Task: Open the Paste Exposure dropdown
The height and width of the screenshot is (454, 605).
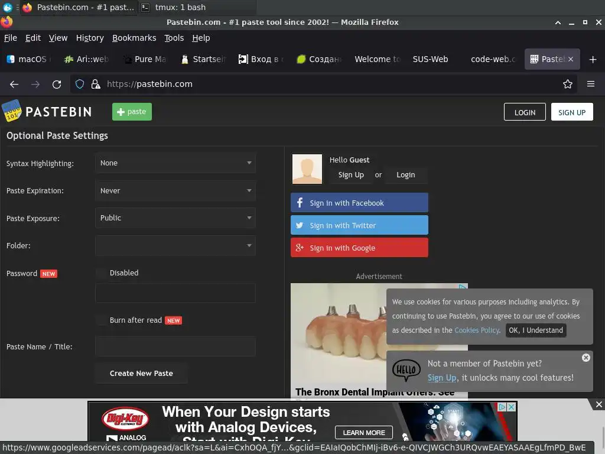Action: (x=175, y=218)
